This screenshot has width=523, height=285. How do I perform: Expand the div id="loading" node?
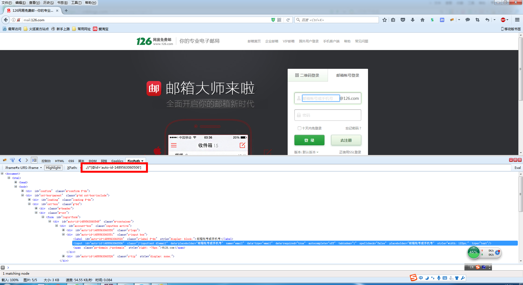(x=29, y=200)
